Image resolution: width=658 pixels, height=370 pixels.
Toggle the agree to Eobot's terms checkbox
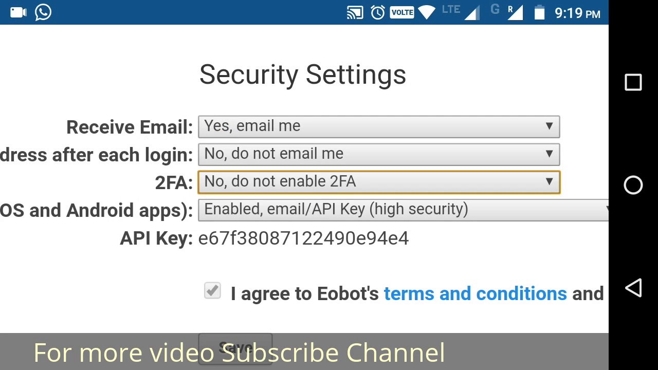(212, 291)
